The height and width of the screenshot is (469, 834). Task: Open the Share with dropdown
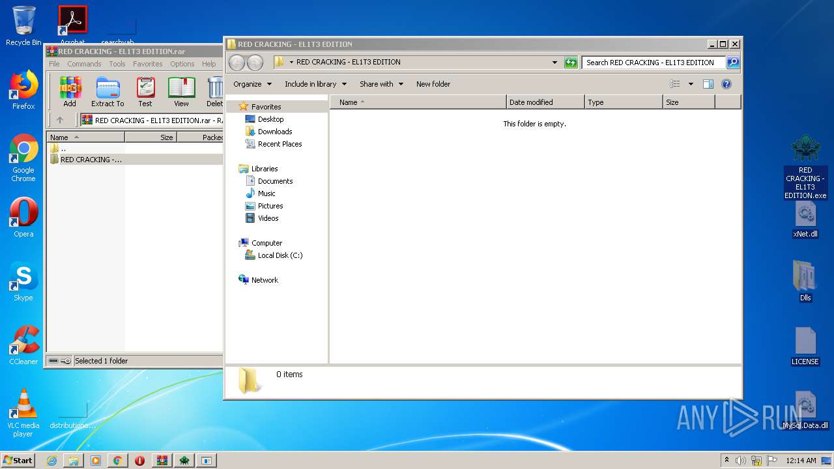tap(381, 83)
